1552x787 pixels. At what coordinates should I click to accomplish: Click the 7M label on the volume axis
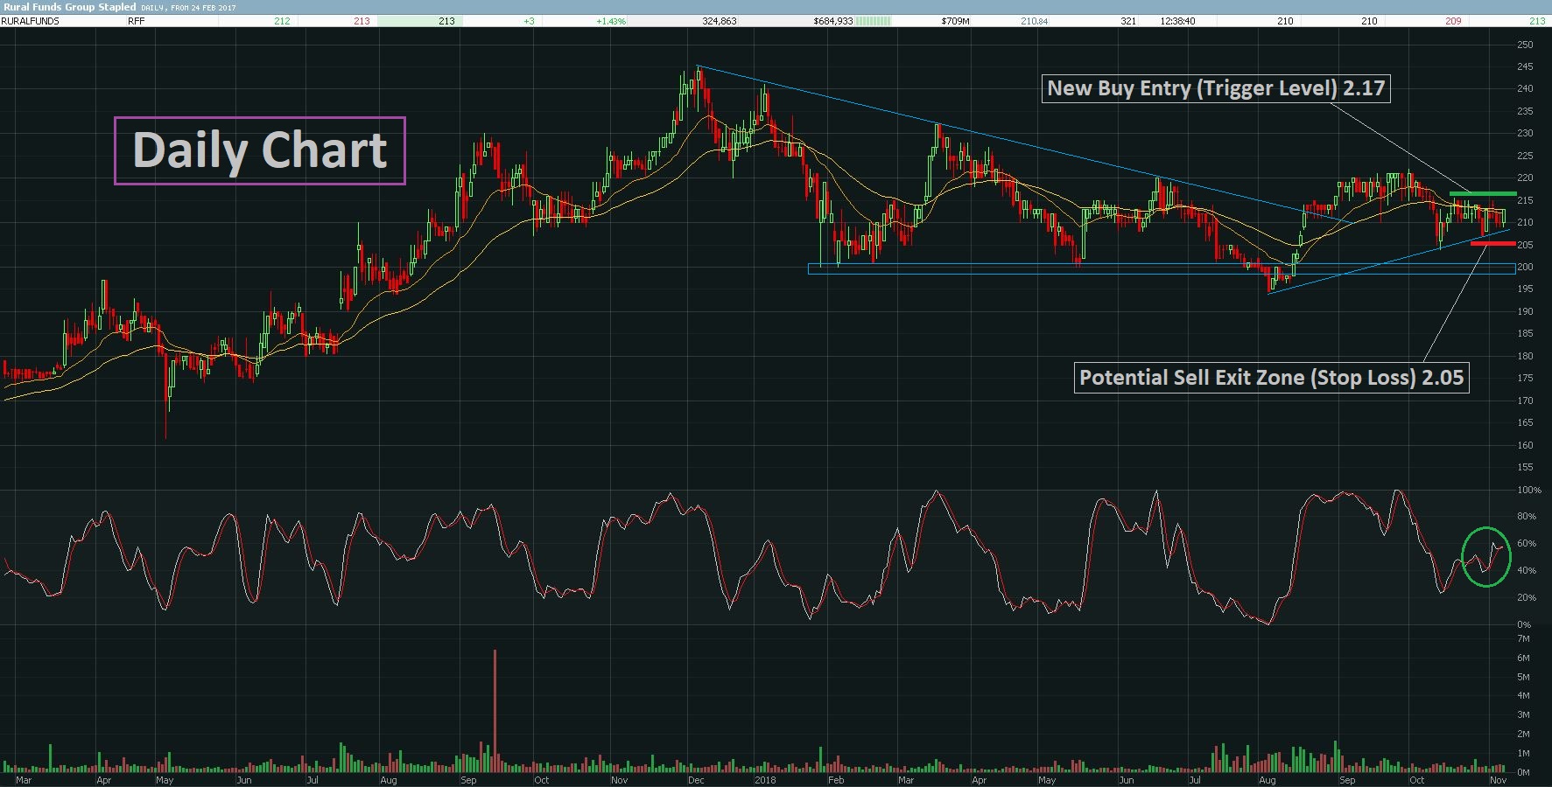pyautogui.click(x=1523, y=638)
